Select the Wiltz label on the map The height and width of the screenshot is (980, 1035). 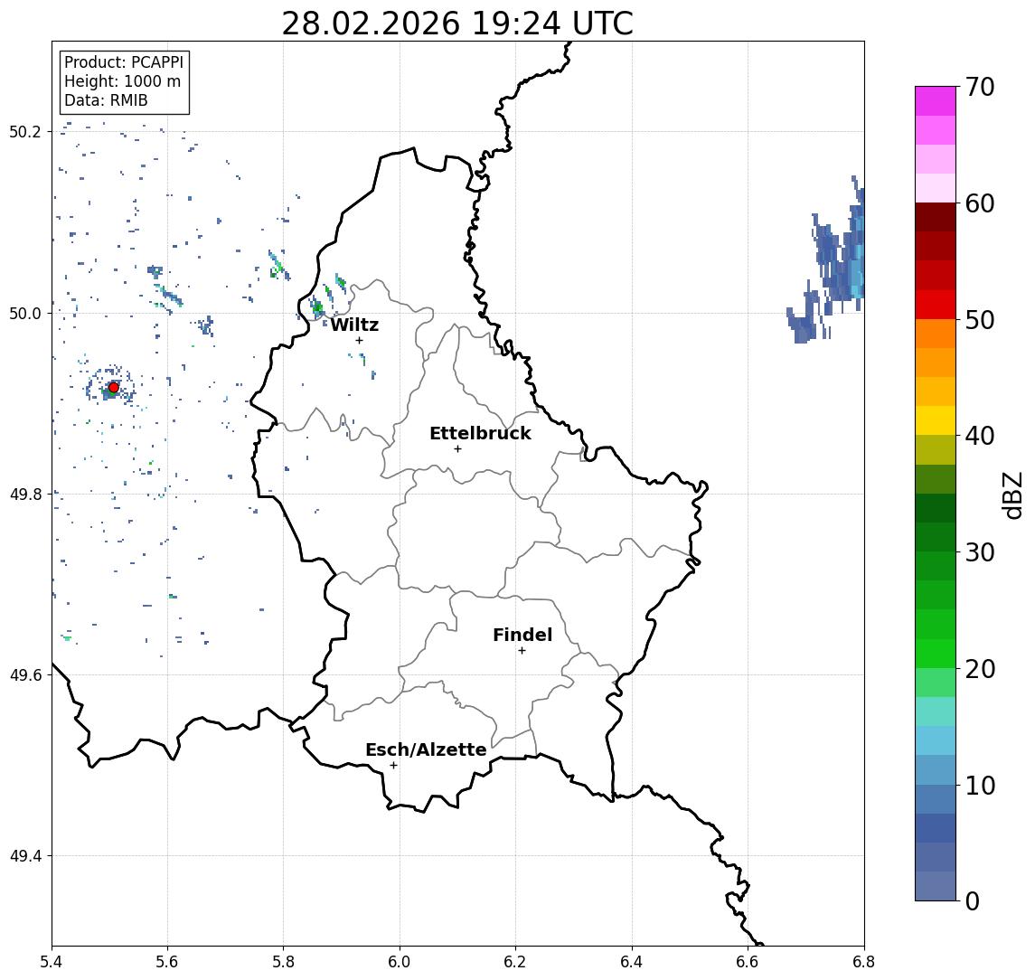(354, 325)
